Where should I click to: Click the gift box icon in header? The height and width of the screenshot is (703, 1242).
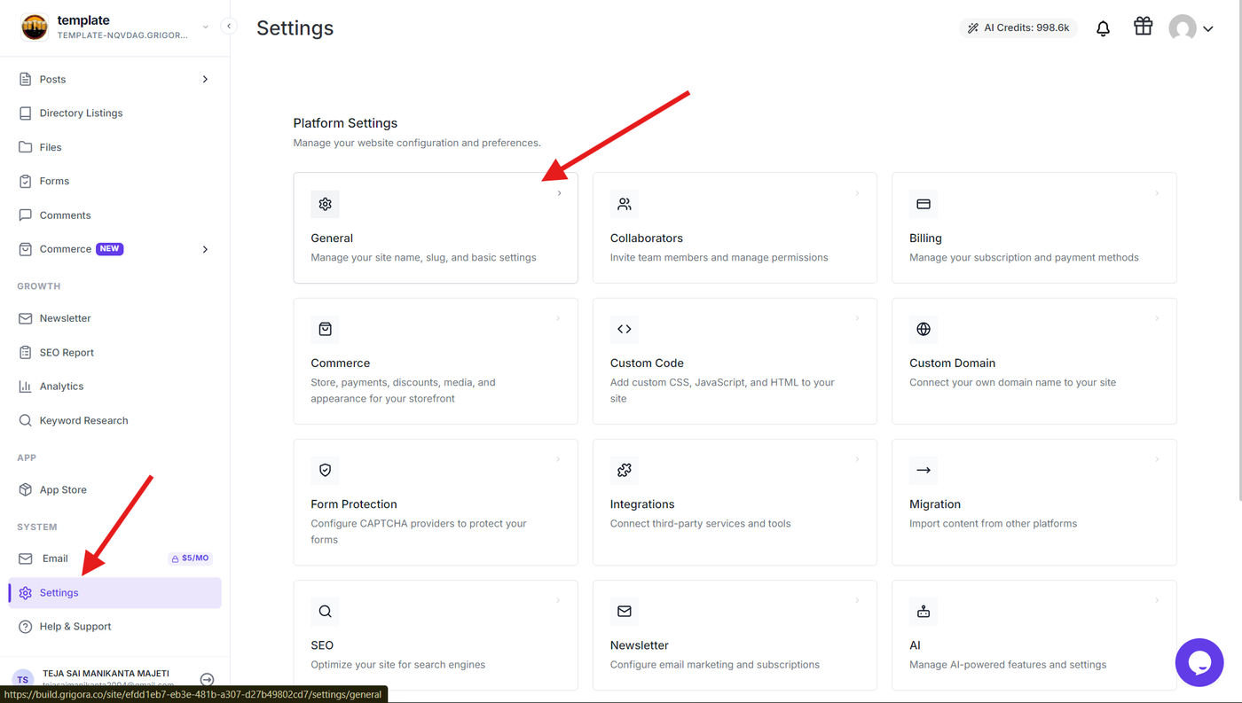coord(1143,27)
